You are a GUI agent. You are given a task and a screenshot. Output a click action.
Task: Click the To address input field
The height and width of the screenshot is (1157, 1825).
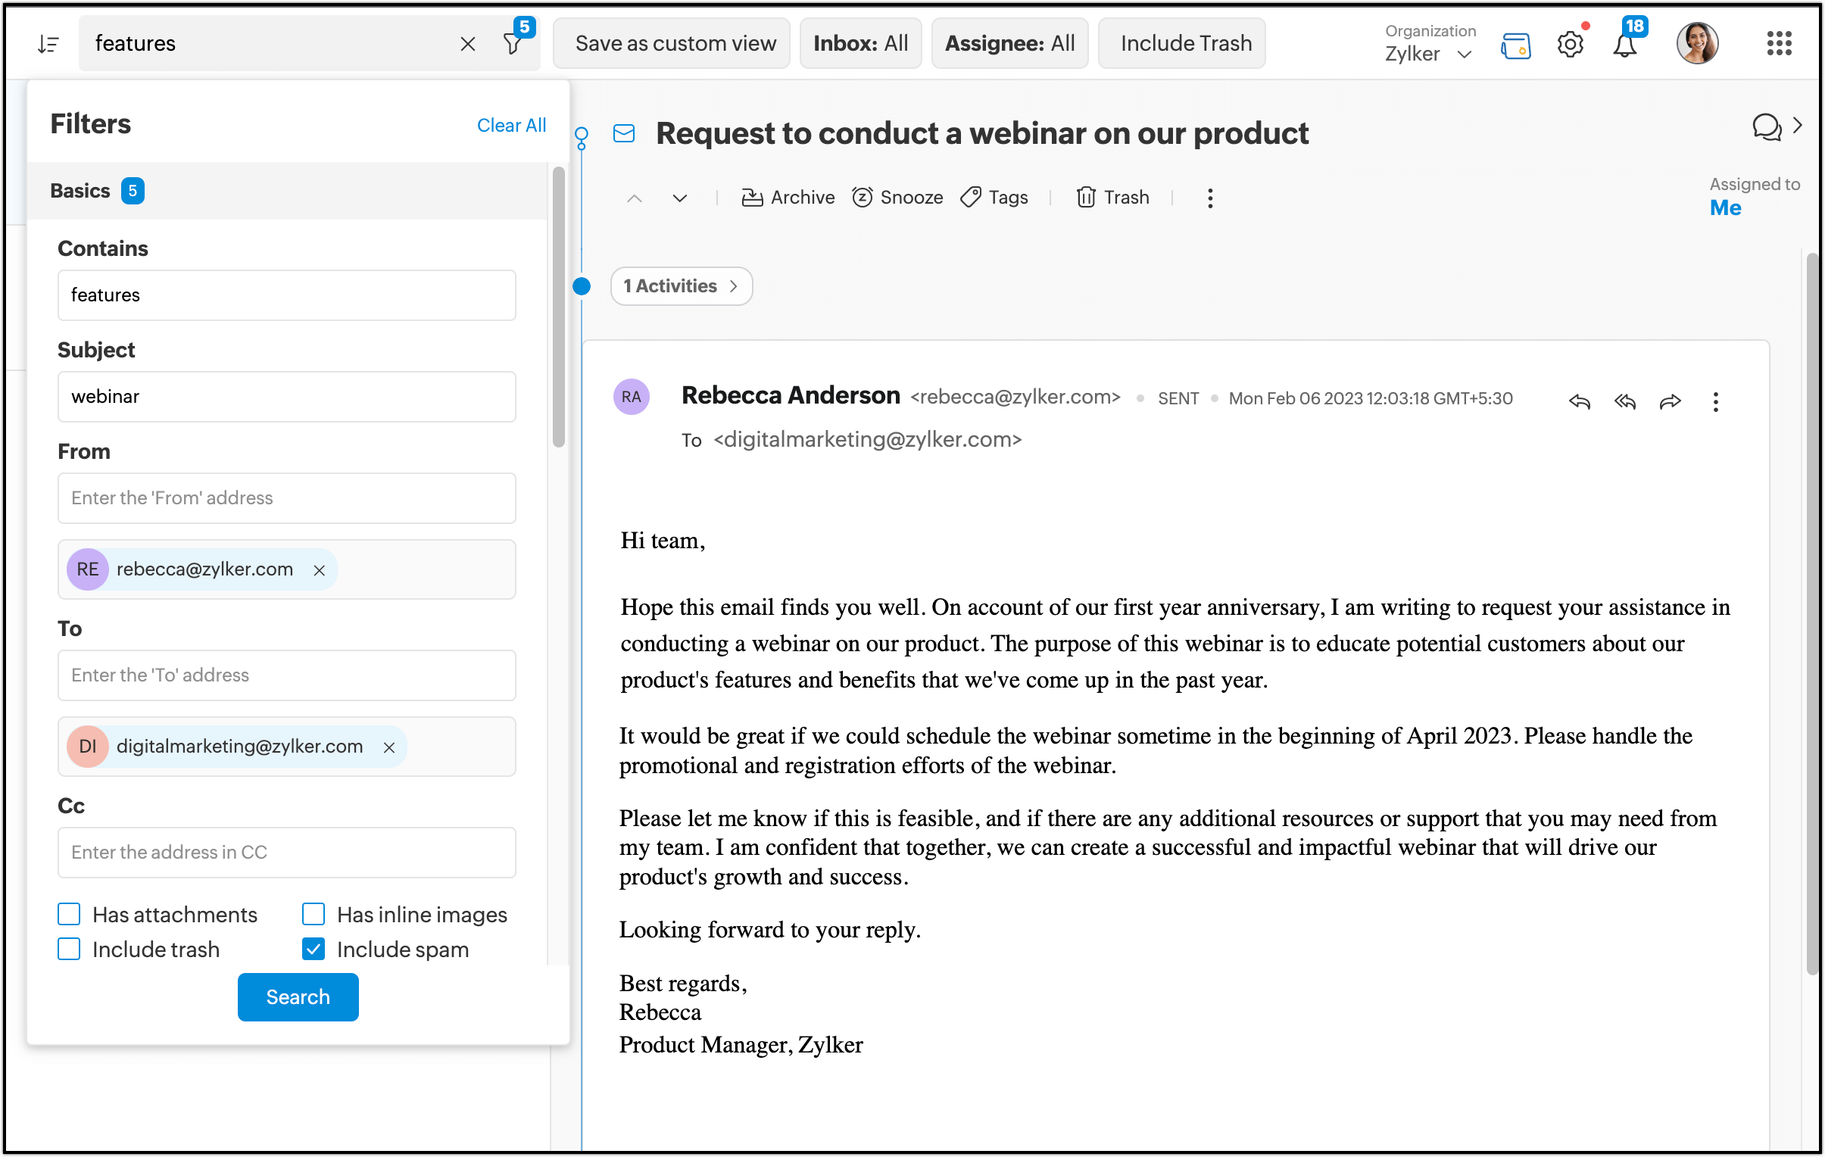click(x=286, y=676)
